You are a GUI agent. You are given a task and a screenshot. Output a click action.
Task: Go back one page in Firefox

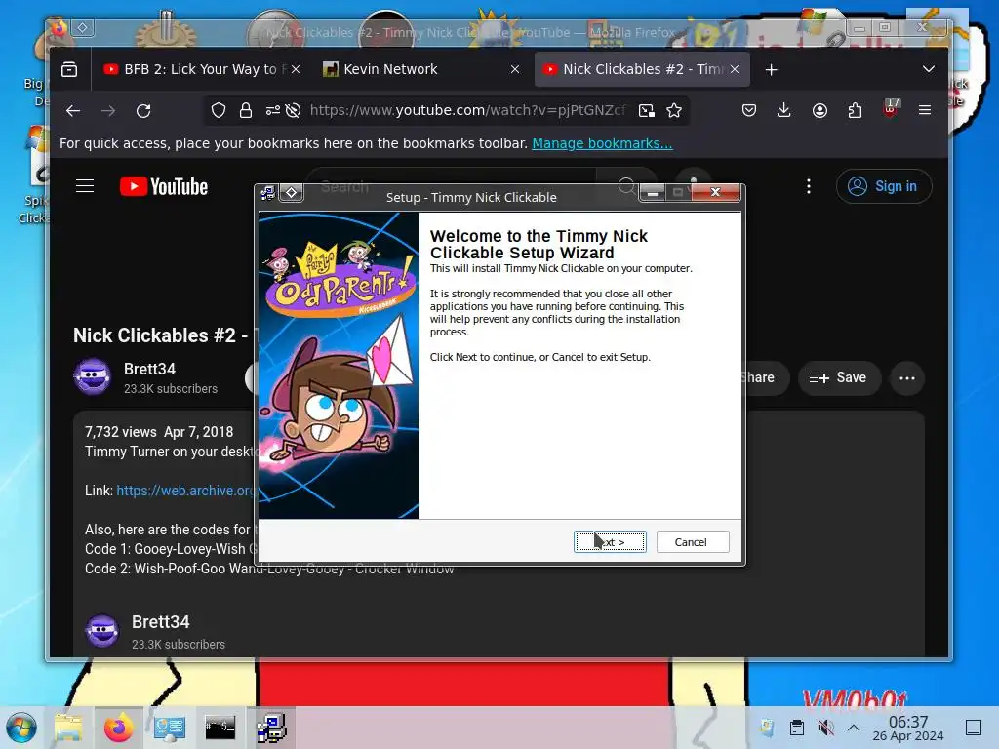click(73, 111)
